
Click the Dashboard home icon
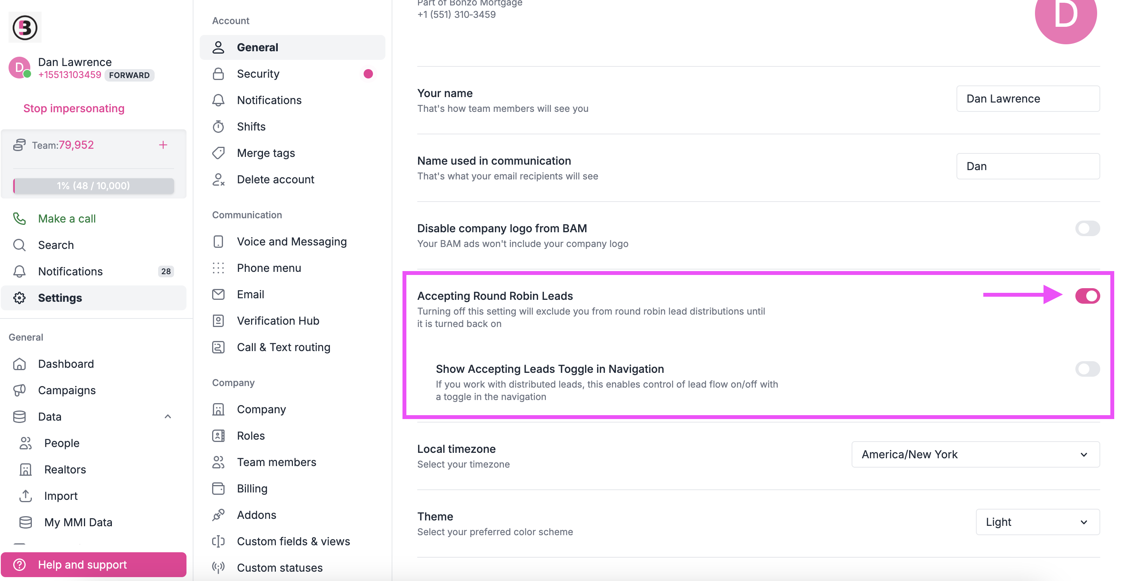click(19, 364)
